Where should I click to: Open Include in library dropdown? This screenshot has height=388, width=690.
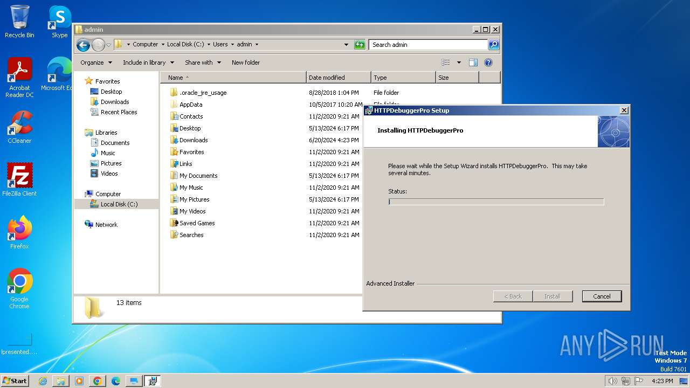click(x=148, y=63)
